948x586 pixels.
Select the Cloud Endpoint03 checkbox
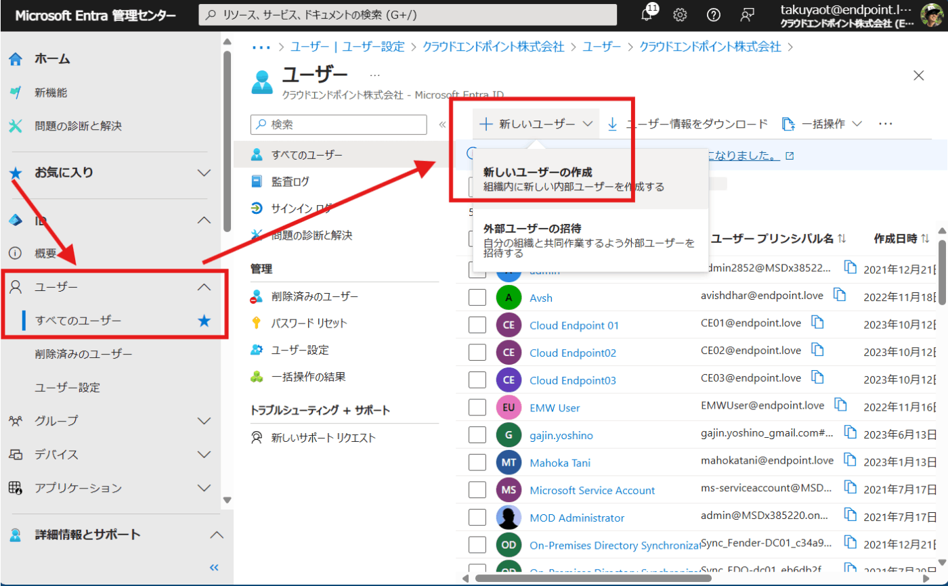[x=477, y=380]
